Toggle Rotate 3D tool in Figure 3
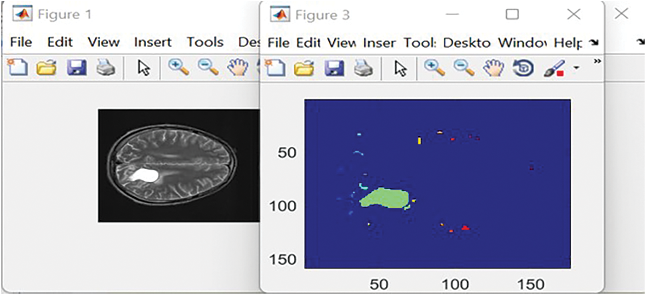 (524, 68)
